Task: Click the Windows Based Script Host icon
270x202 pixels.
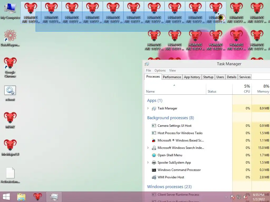Action: tap(154, 140)
